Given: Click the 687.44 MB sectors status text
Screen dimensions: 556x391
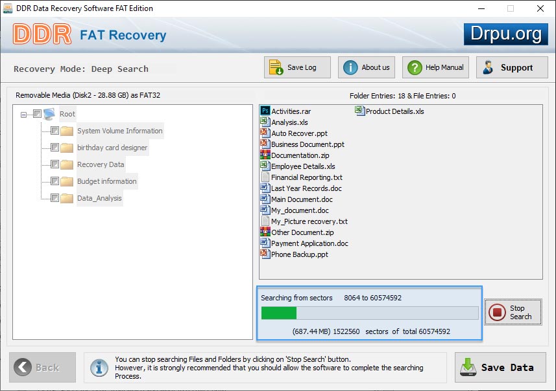Looking at the screenshot, I should (371, 331).
